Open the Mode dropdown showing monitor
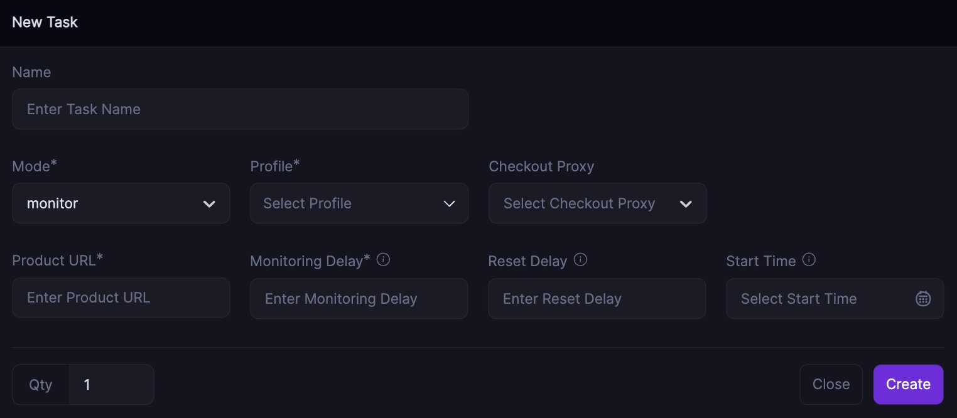 pos(113,203)
